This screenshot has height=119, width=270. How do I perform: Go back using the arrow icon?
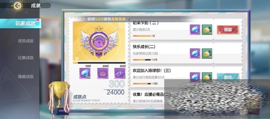click(17, 6)
